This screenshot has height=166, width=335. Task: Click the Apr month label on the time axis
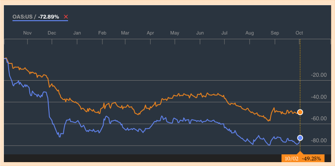(x=150, y=33)
